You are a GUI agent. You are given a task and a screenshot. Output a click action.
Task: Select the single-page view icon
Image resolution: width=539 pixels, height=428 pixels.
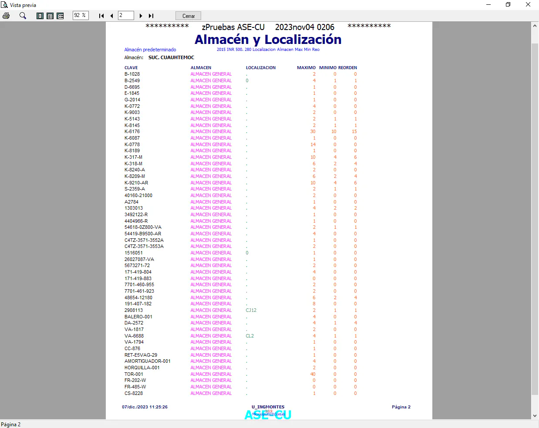click(40, 16)
